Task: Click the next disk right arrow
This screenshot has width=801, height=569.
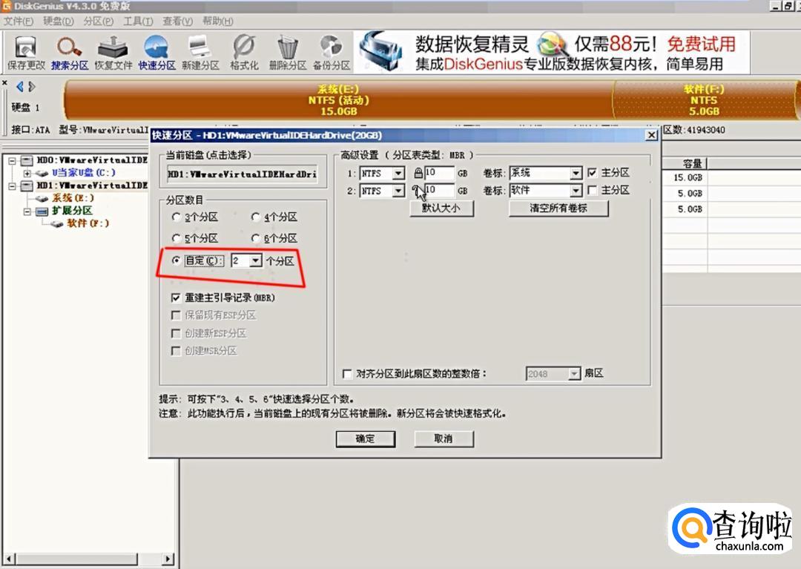Action: coord(32,87)
